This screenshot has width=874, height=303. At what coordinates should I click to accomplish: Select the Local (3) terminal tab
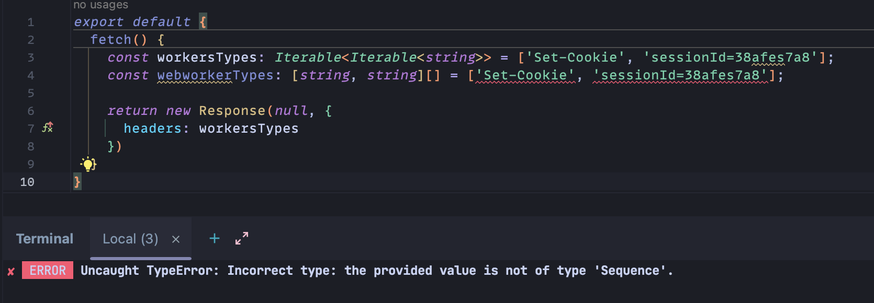pyautogui.click(x=130, y=239)
